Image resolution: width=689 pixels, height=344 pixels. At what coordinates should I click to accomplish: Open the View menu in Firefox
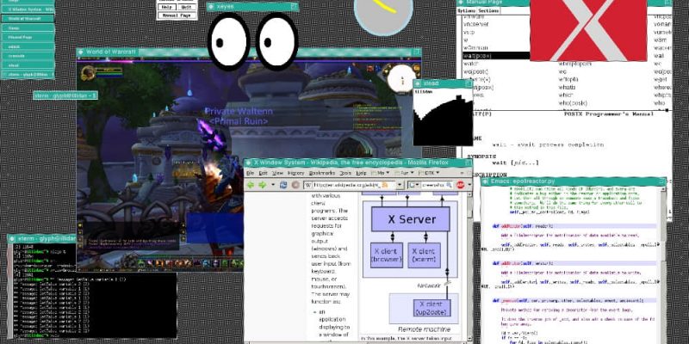(x=277, y=173)
